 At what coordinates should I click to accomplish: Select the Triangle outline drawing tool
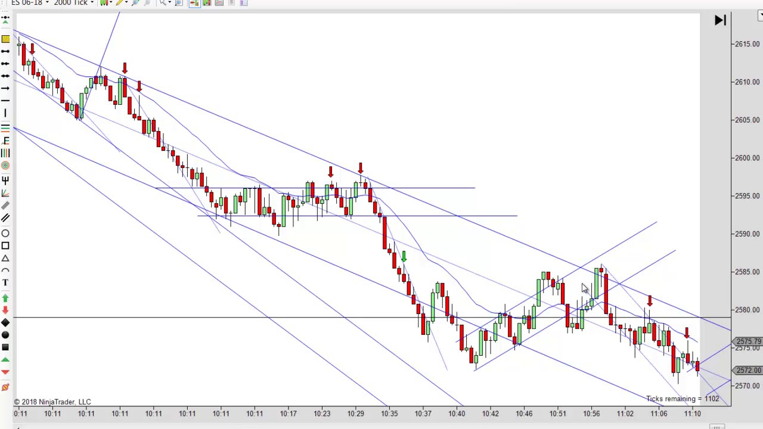coord(5,258)
